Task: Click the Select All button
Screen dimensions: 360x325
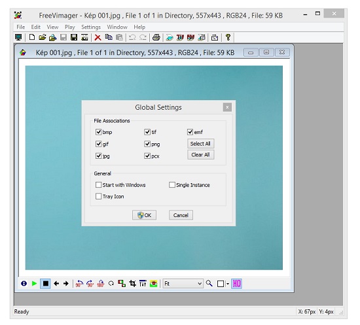Action: pos(201,144)
